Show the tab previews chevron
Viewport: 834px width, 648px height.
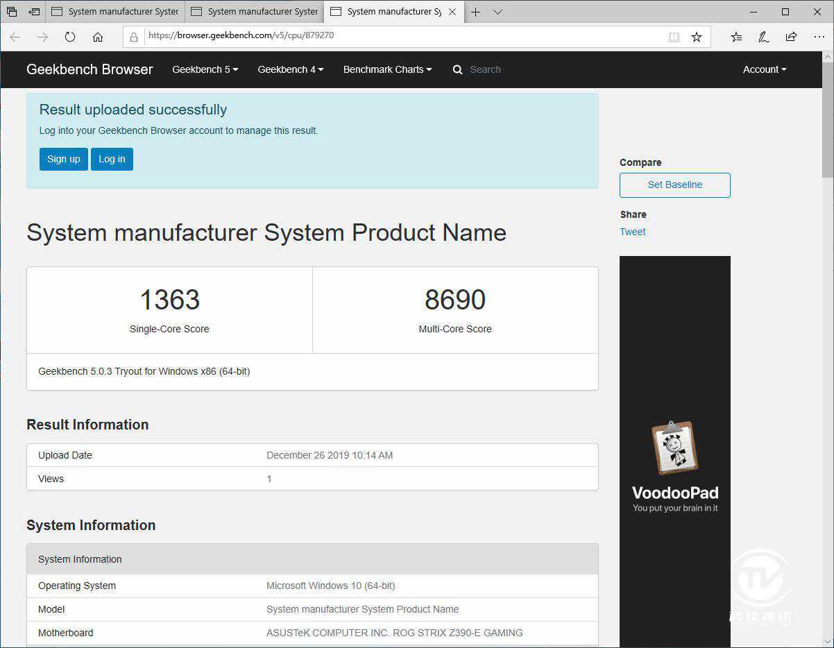coord(497,12)
